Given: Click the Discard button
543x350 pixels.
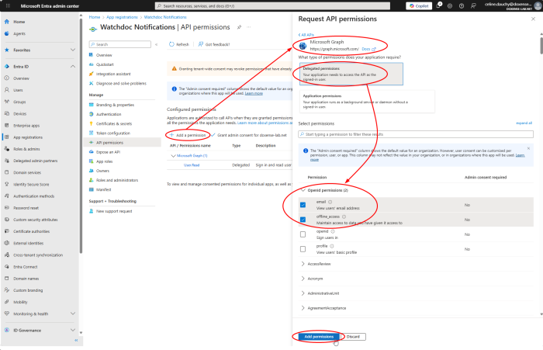Looking at the screenshot, I should point(353,337).
